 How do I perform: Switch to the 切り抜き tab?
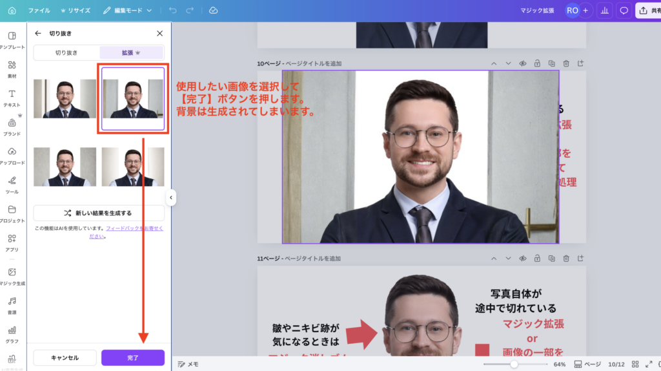[x=66, y=52]
